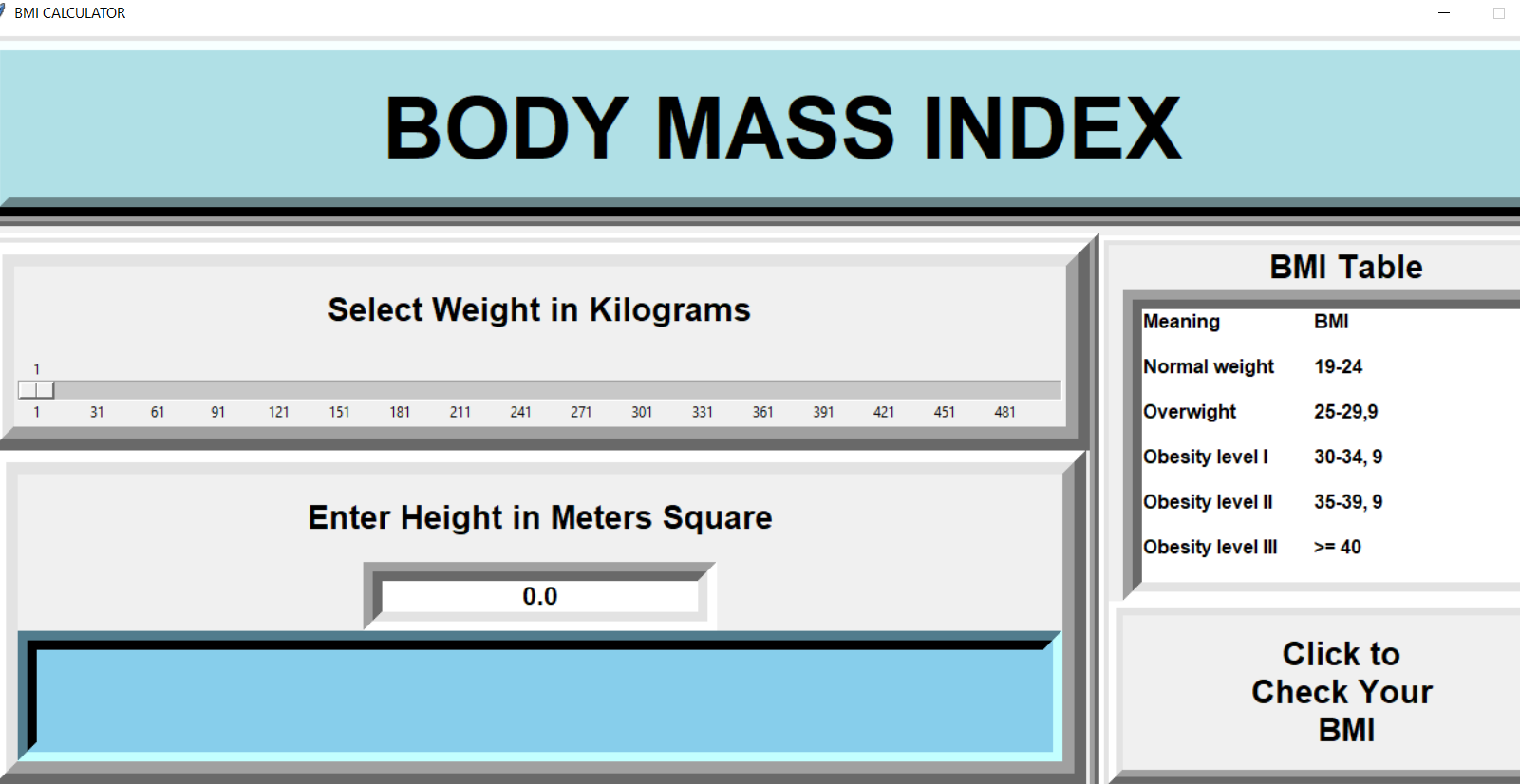1520x784 pixels.
Task: Click the app icon in the title bar
Action: [3, 12]
